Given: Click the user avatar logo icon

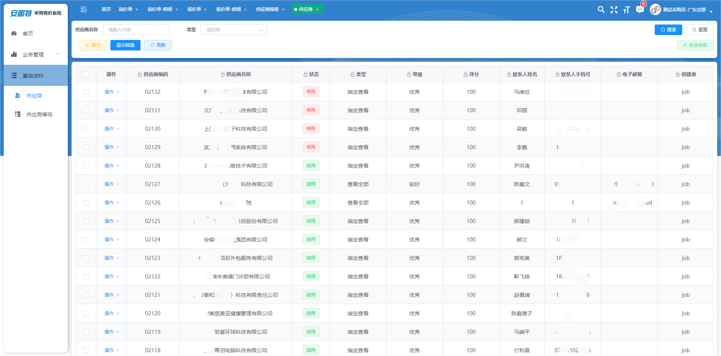Looking at the screenshot, I should (x=655, y=9).
